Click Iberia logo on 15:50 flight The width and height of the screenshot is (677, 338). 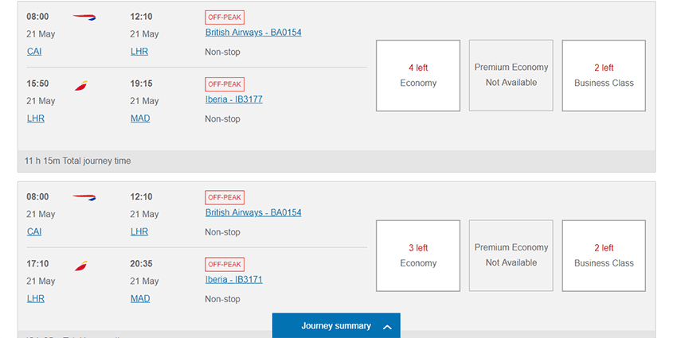tap(81, 85)
